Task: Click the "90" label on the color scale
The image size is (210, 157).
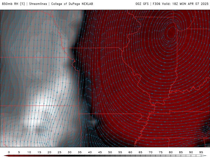Action: pyautogui.click(x=191, y=152)
